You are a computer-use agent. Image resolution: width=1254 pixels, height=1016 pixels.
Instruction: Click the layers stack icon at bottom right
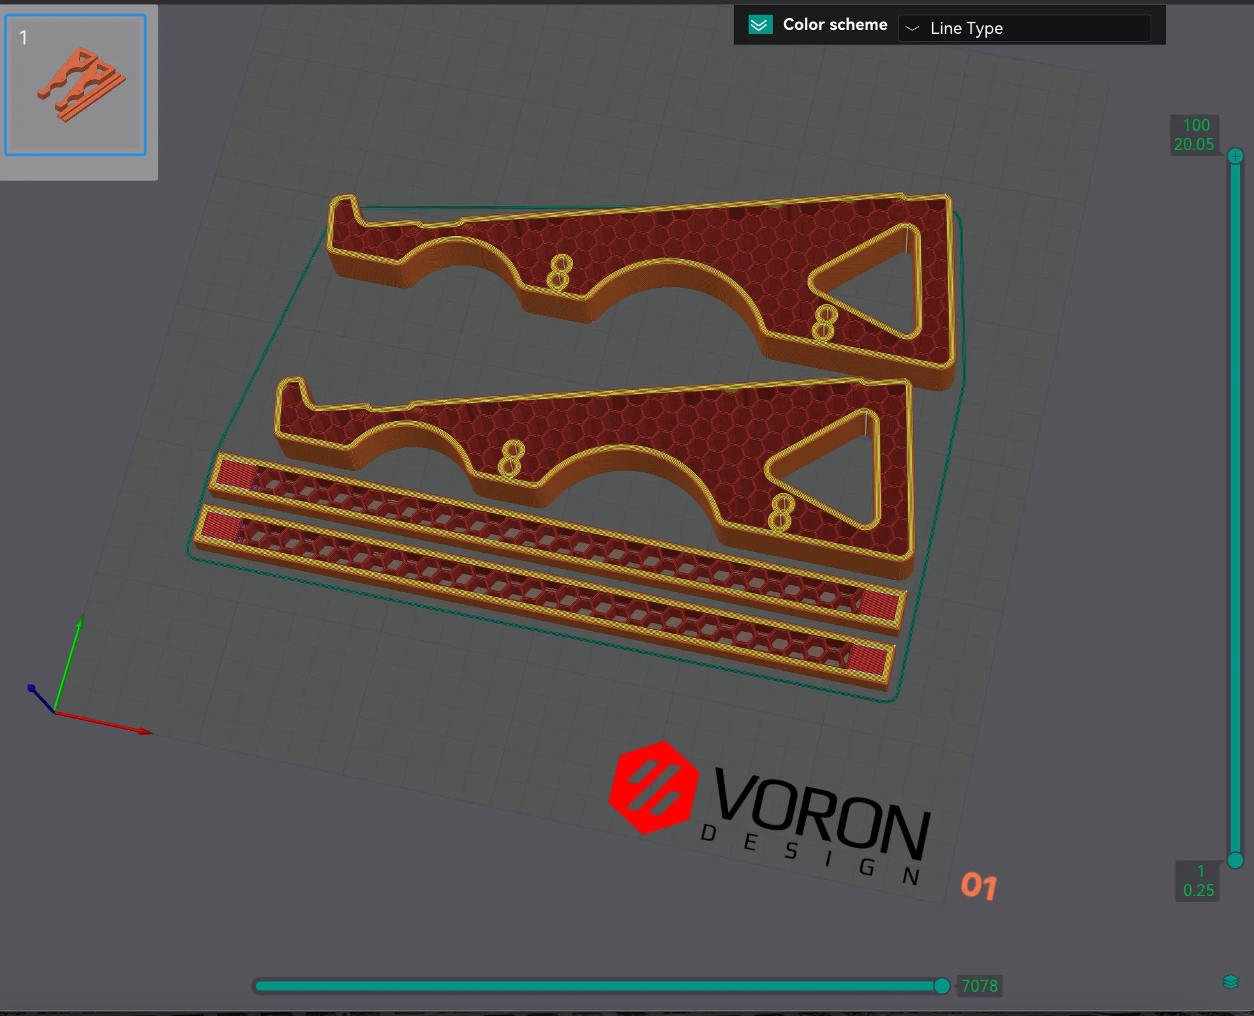click(1230, 982)
